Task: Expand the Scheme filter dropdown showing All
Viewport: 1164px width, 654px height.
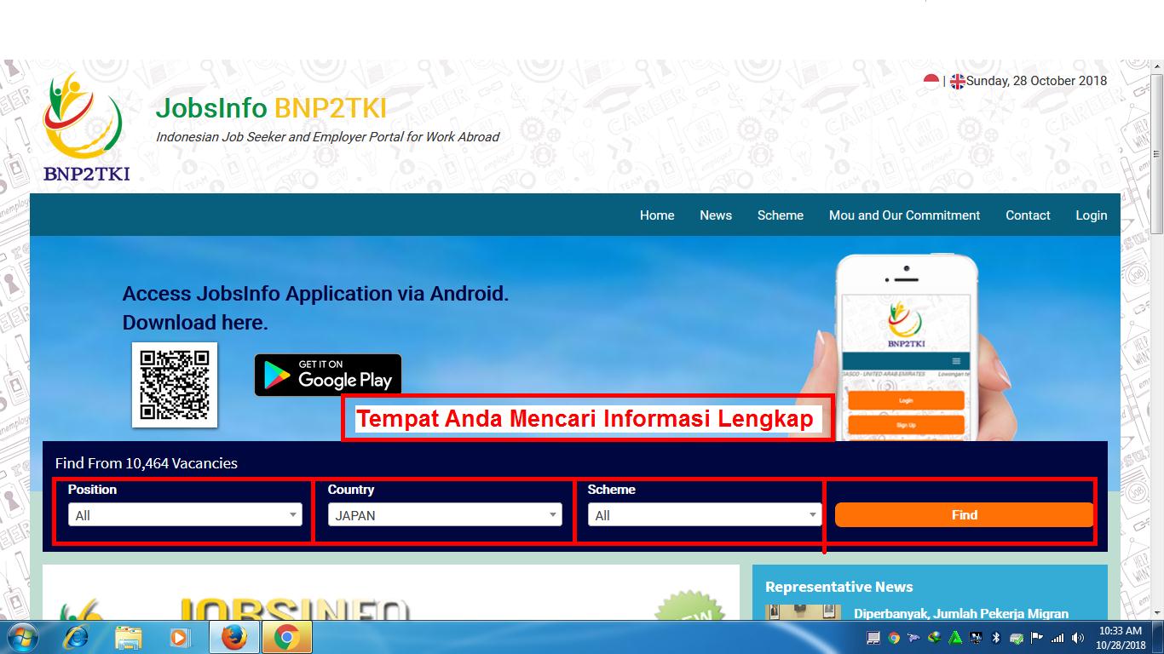Action: point(705,514)
